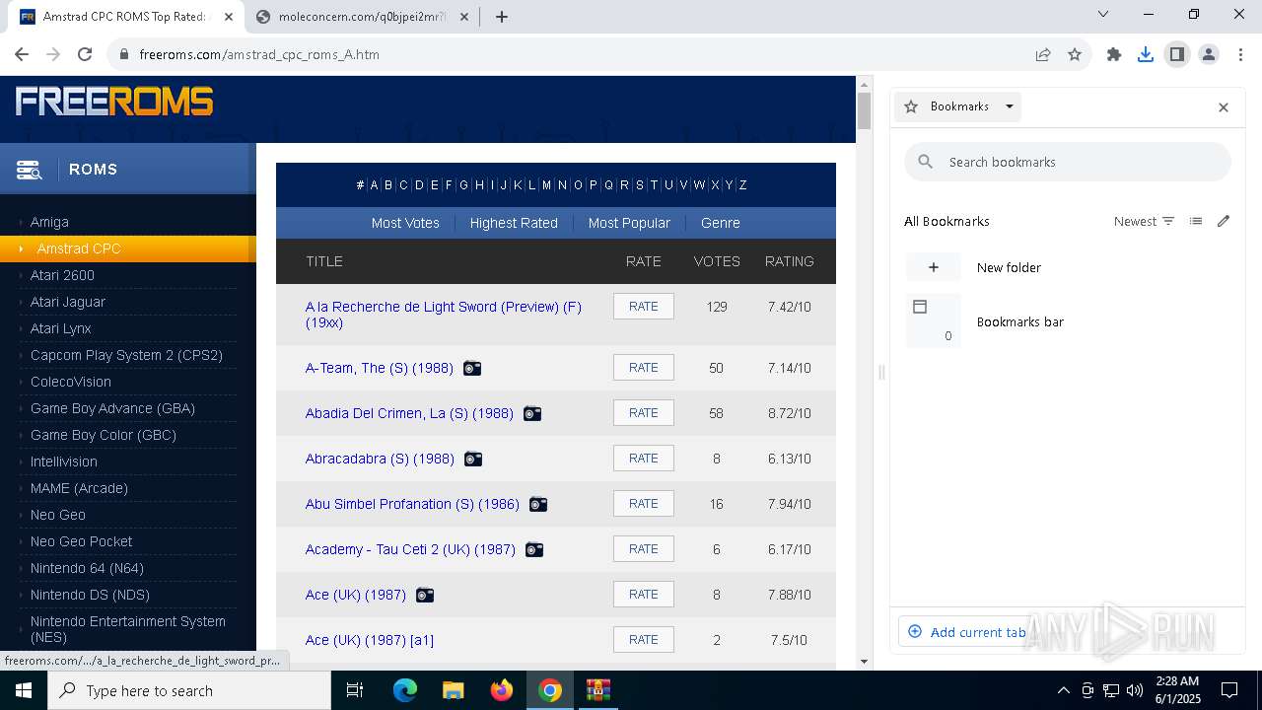Launch Firefox from taskbar
Viewport: 1262px width, 710px height.
click(502, 690)
